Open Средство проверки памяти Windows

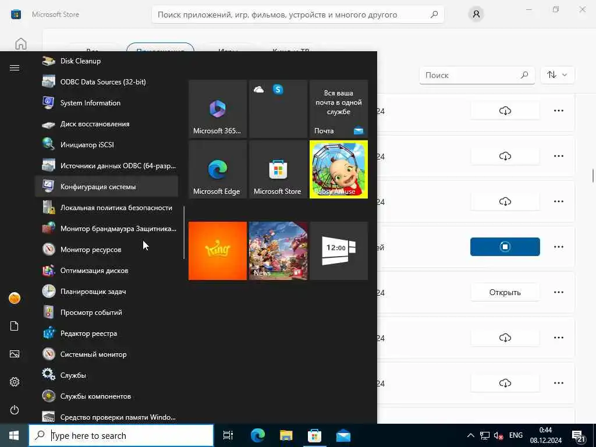coord(107,417)
